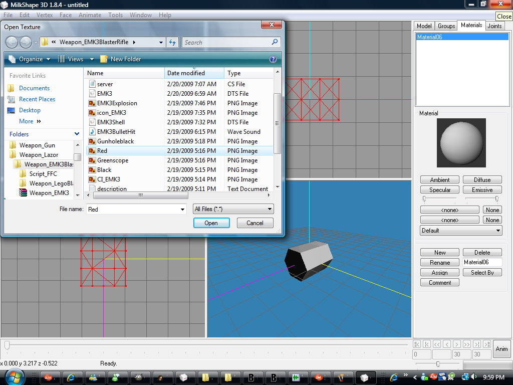Toggle the Anim mode button
This screenshot has width=513, height=385.
click(501, 349)
